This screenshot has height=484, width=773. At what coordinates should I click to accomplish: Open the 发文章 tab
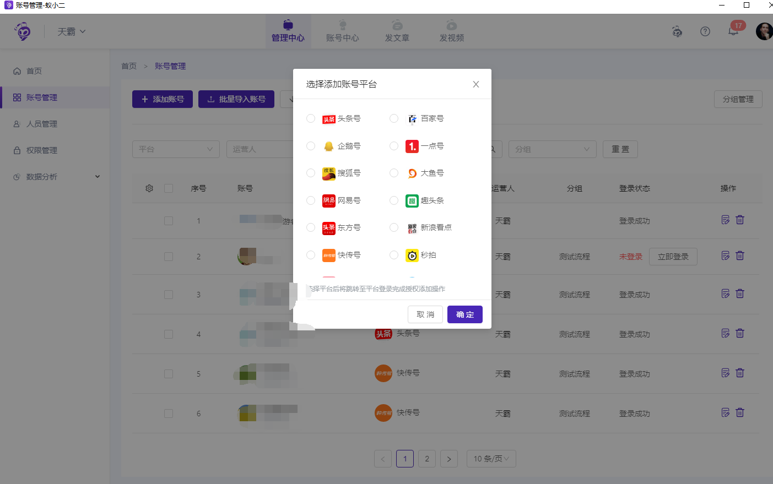[x=397, y=31]
